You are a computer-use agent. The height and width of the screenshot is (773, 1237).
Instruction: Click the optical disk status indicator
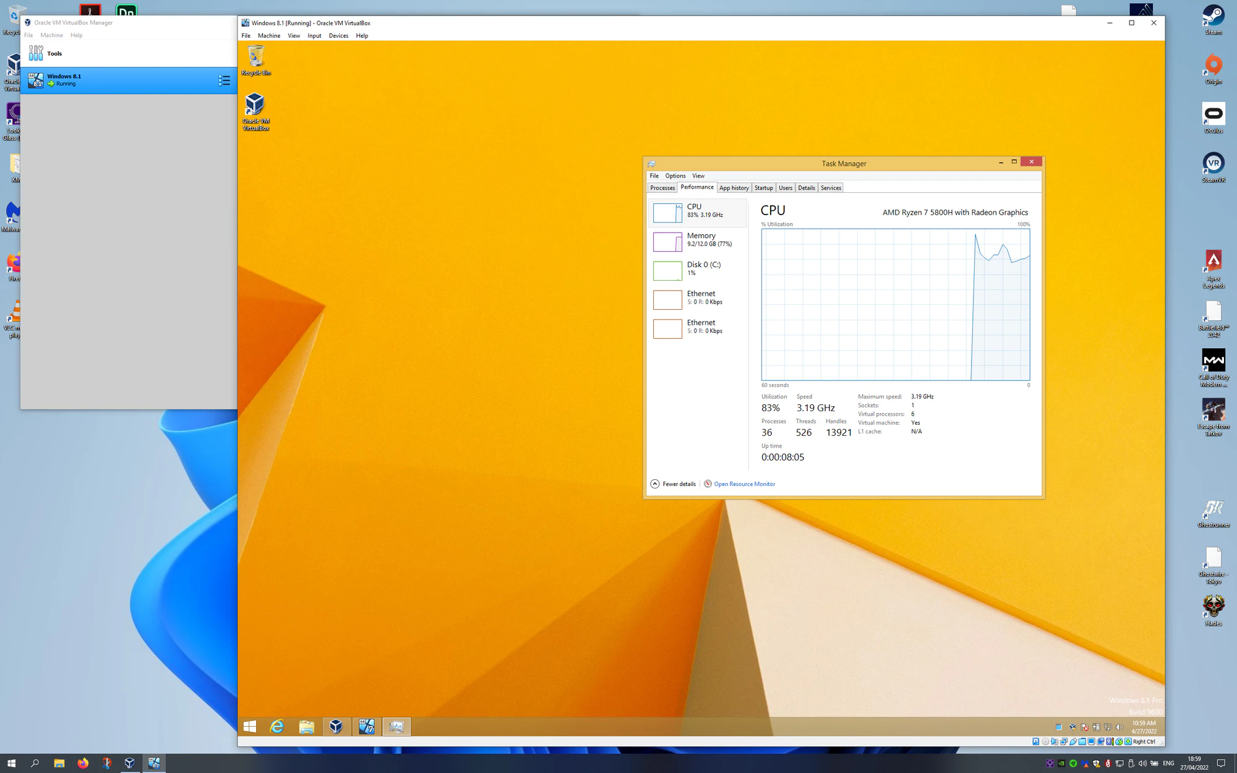[1045, 741]
